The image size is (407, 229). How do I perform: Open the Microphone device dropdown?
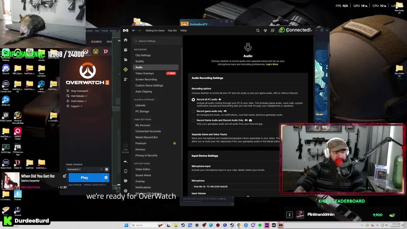coord(236,187)
